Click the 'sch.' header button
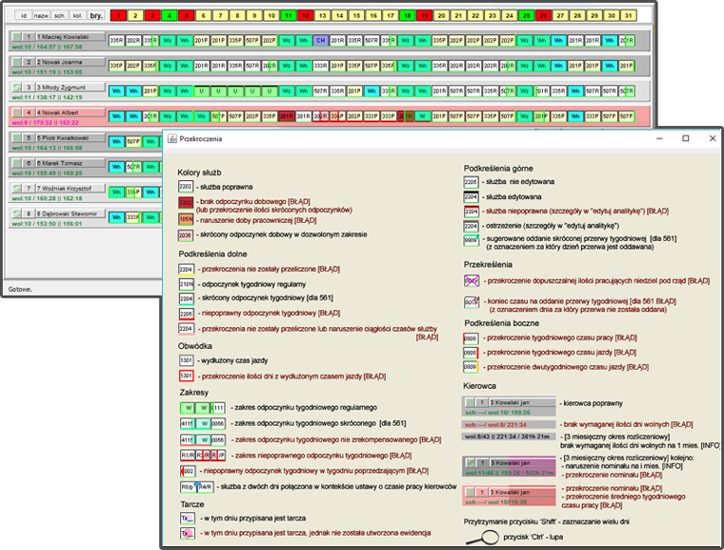 (60, 15)
